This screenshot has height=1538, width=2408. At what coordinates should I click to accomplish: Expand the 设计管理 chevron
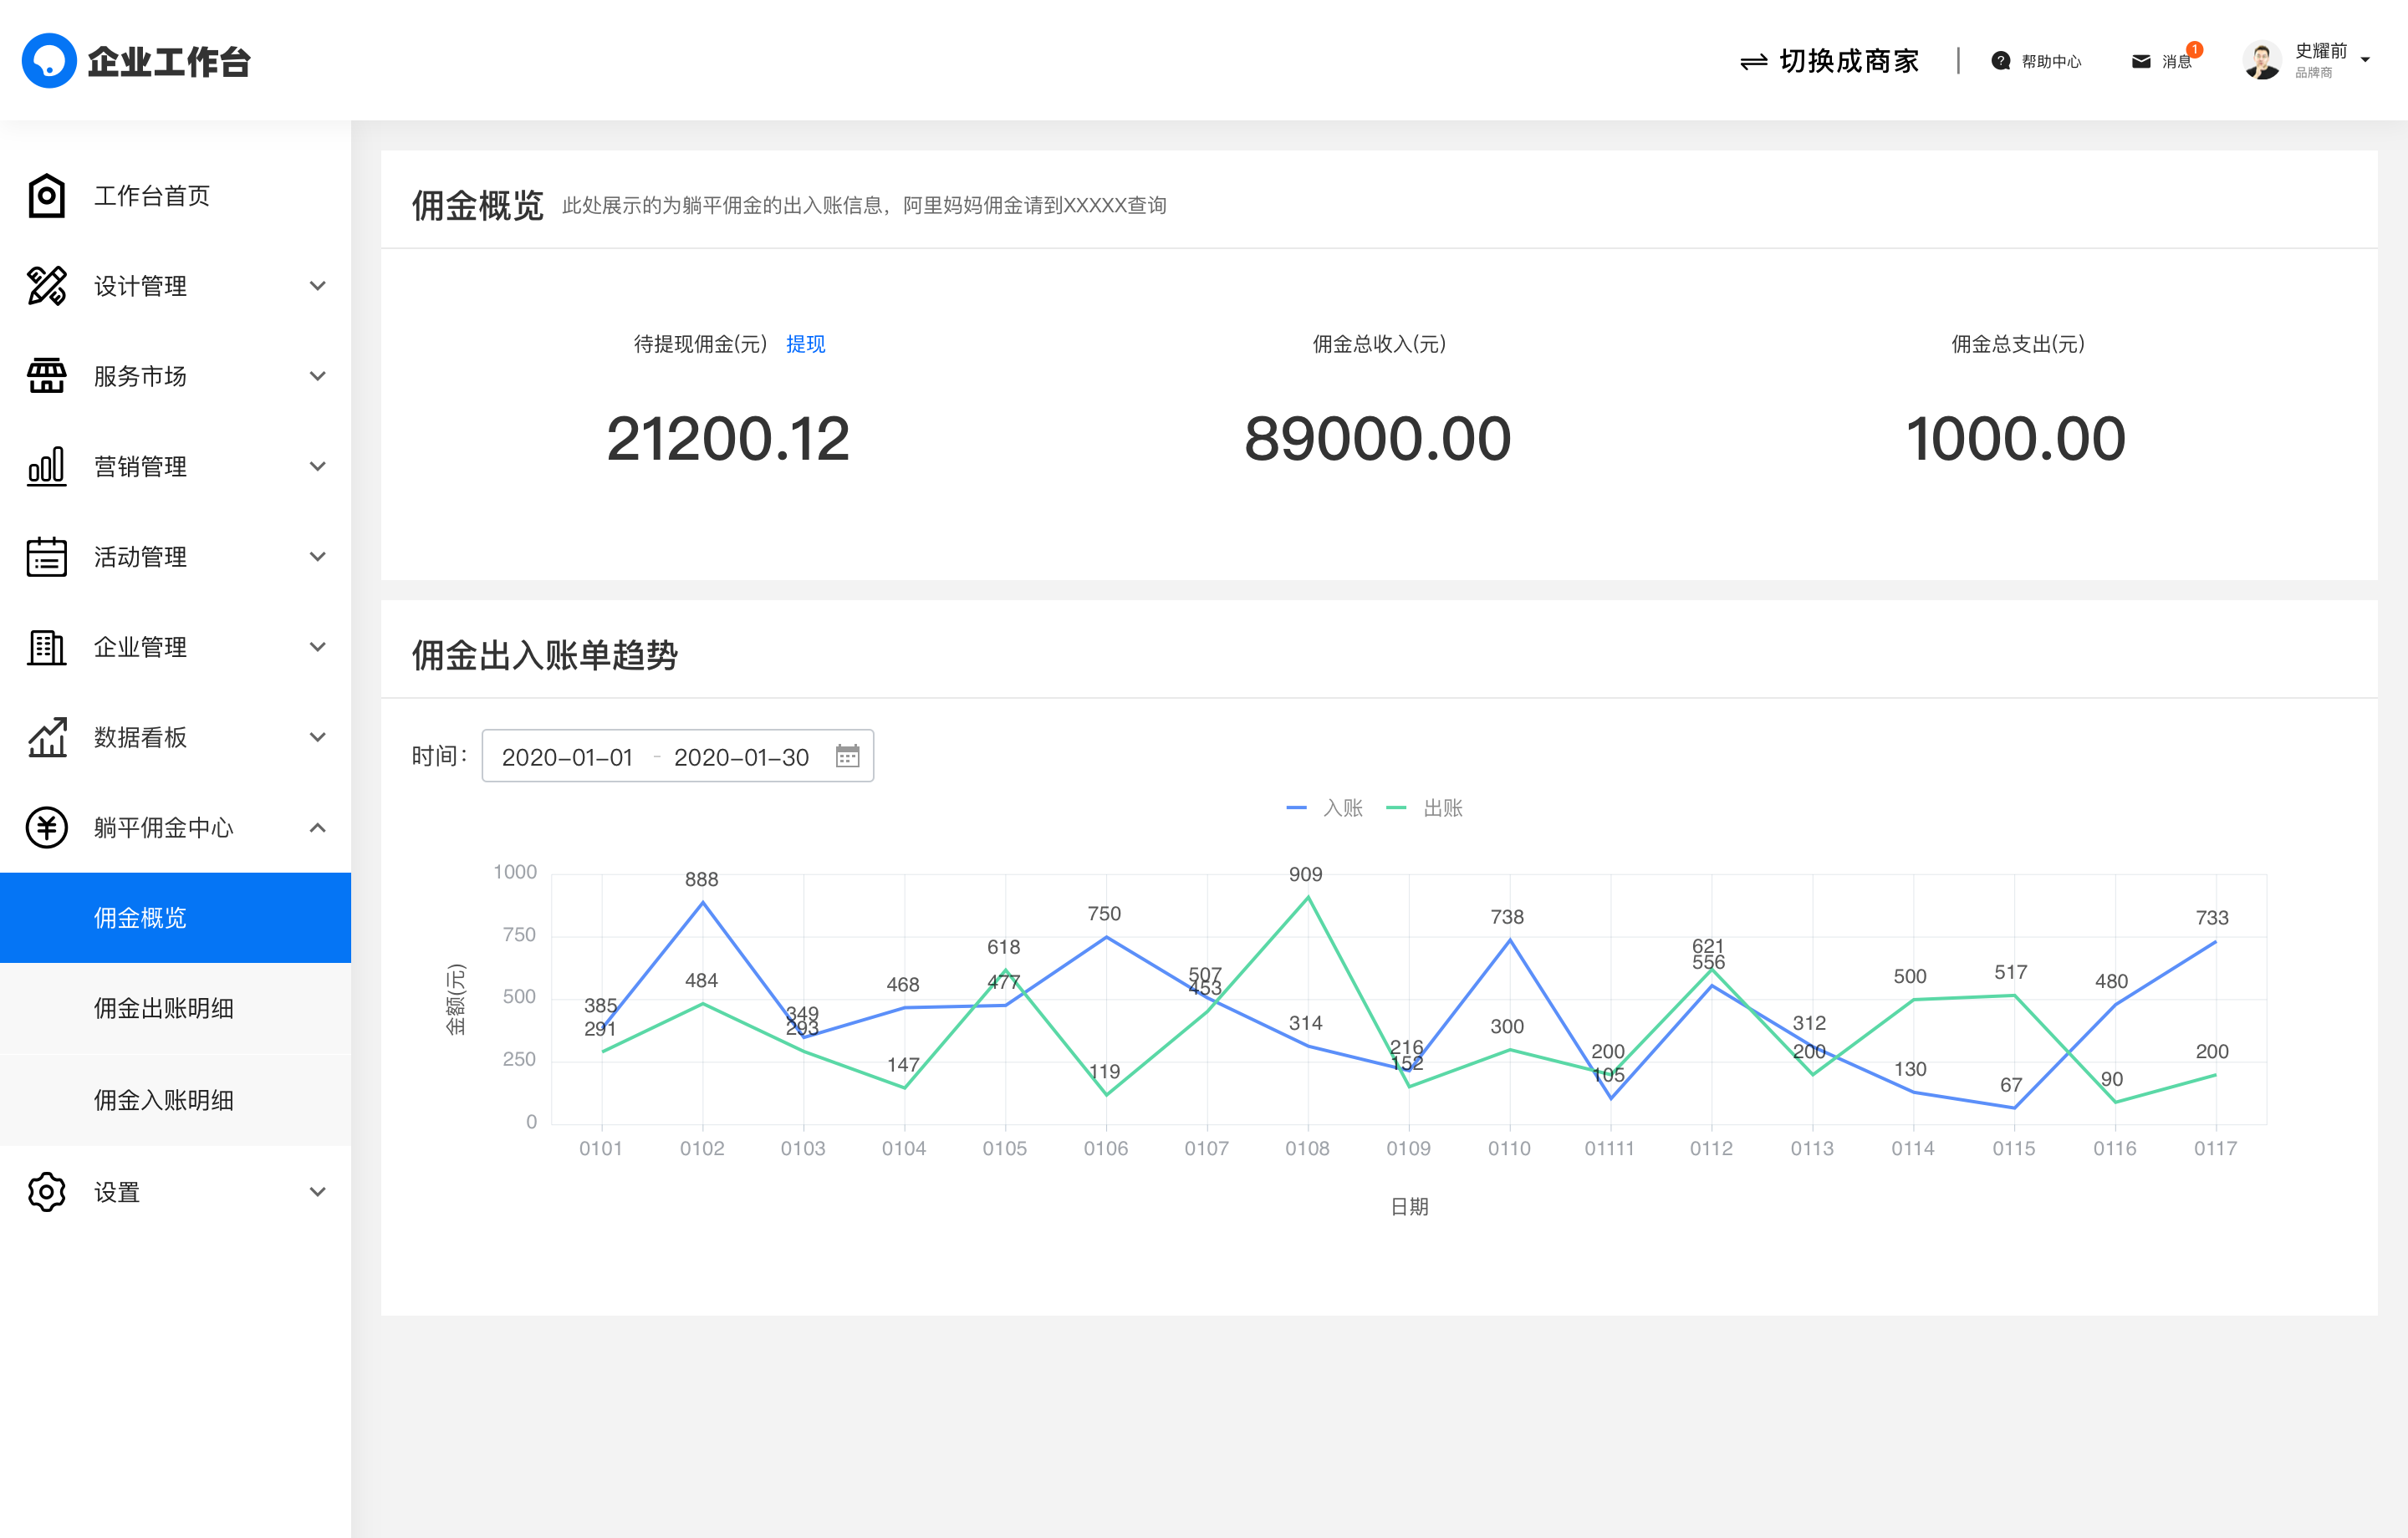click(318, 286)
